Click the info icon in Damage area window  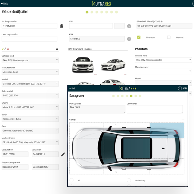[x=180, y=88]
